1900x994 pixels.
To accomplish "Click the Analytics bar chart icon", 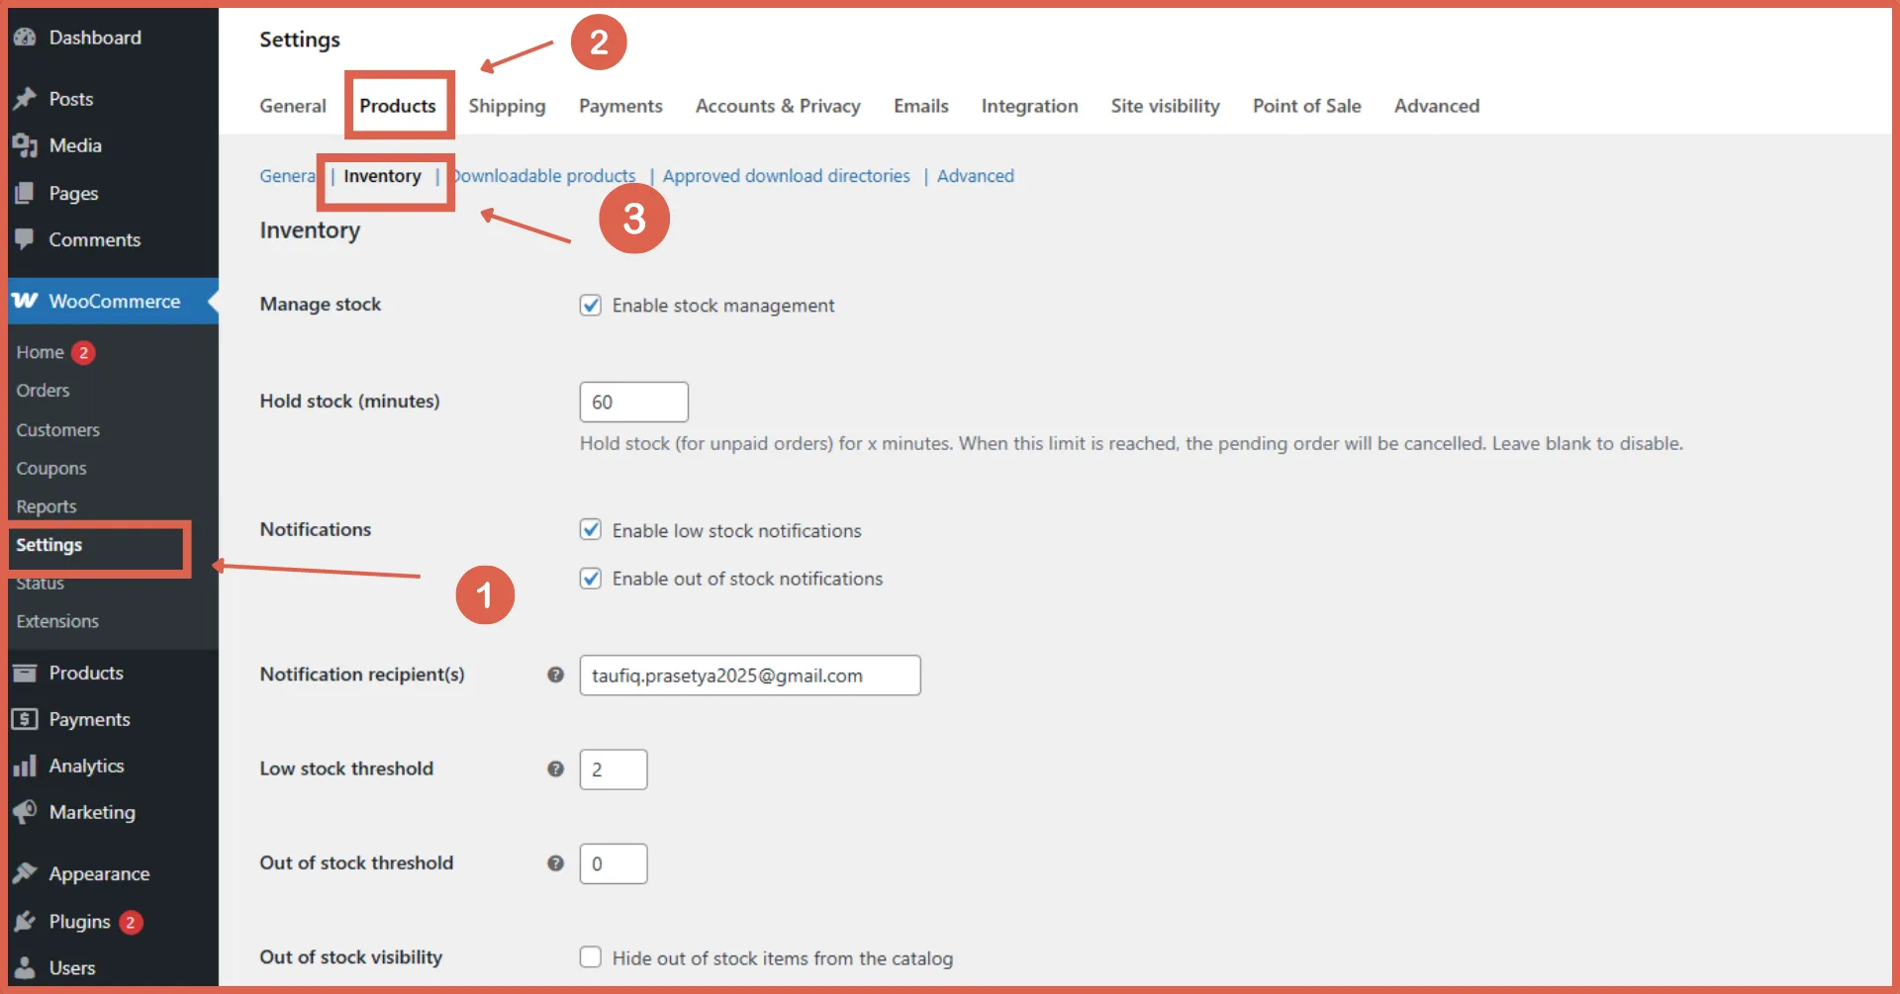I will 25,767.
